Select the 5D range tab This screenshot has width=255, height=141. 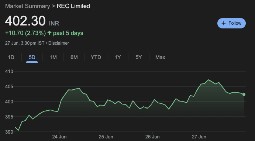coord(32,57)
